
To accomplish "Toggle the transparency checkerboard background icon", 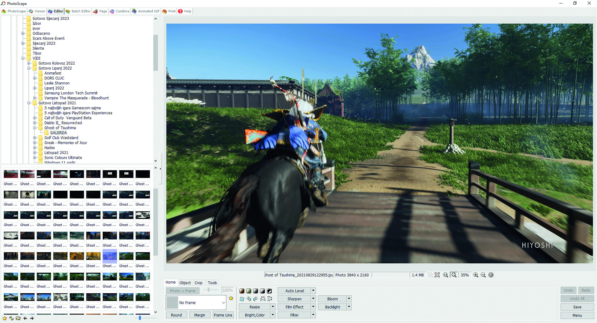I will coord(430,275).
